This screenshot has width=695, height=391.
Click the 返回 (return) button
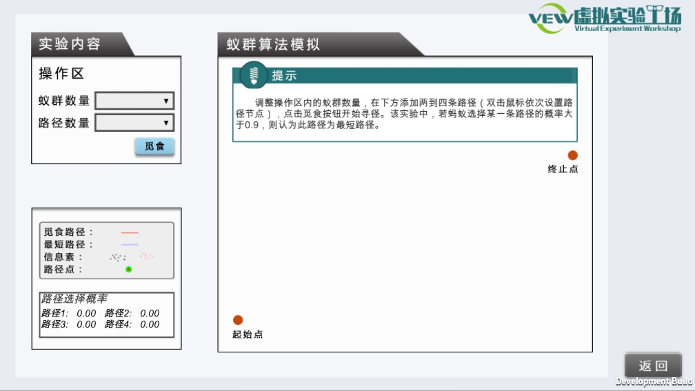point(653,365)
